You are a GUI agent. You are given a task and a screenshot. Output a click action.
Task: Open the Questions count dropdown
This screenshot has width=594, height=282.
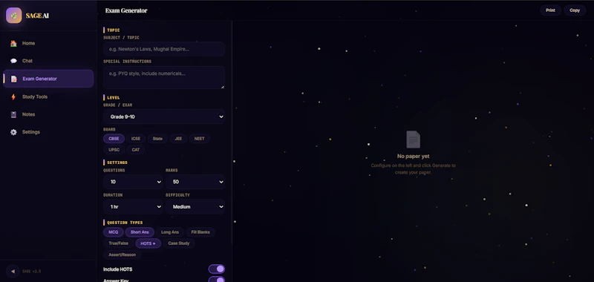(133, 182)
